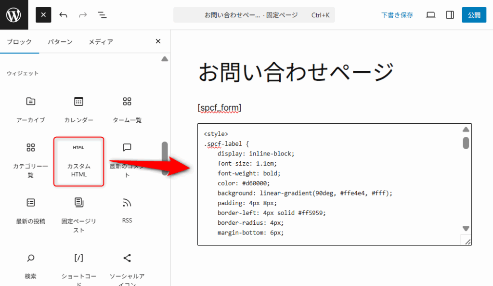The height and width of the screenshot is (286, 493).
Task: Insert the RSS block
Action: coord(127,209)
